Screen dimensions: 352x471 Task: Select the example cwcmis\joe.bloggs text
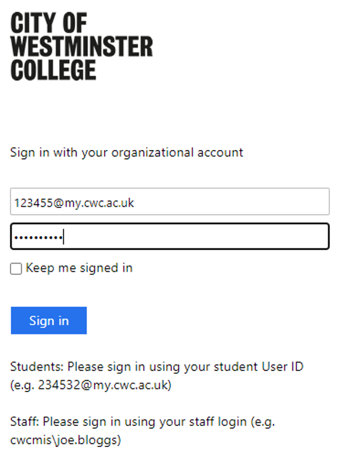pos(64,440)
